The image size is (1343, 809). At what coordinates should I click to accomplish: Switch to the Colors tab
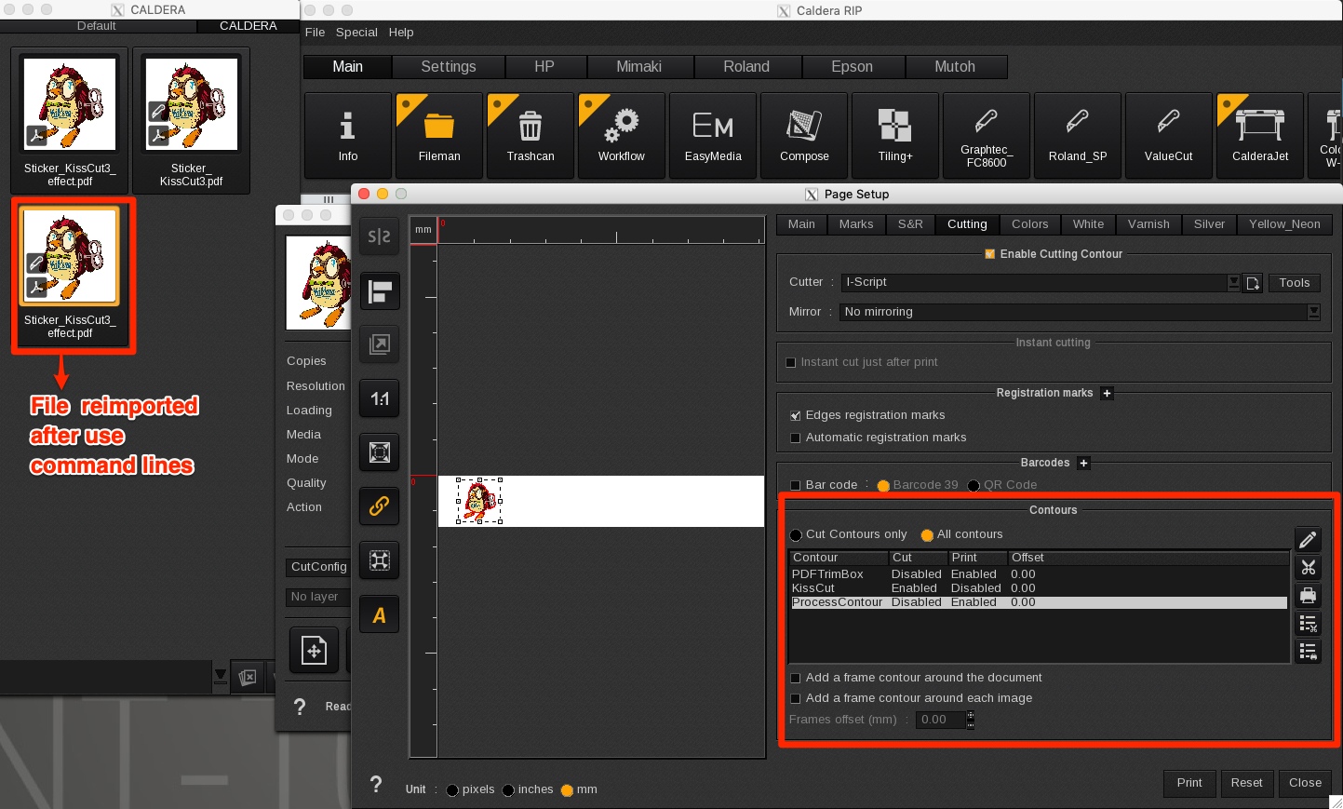(1029, 224)
